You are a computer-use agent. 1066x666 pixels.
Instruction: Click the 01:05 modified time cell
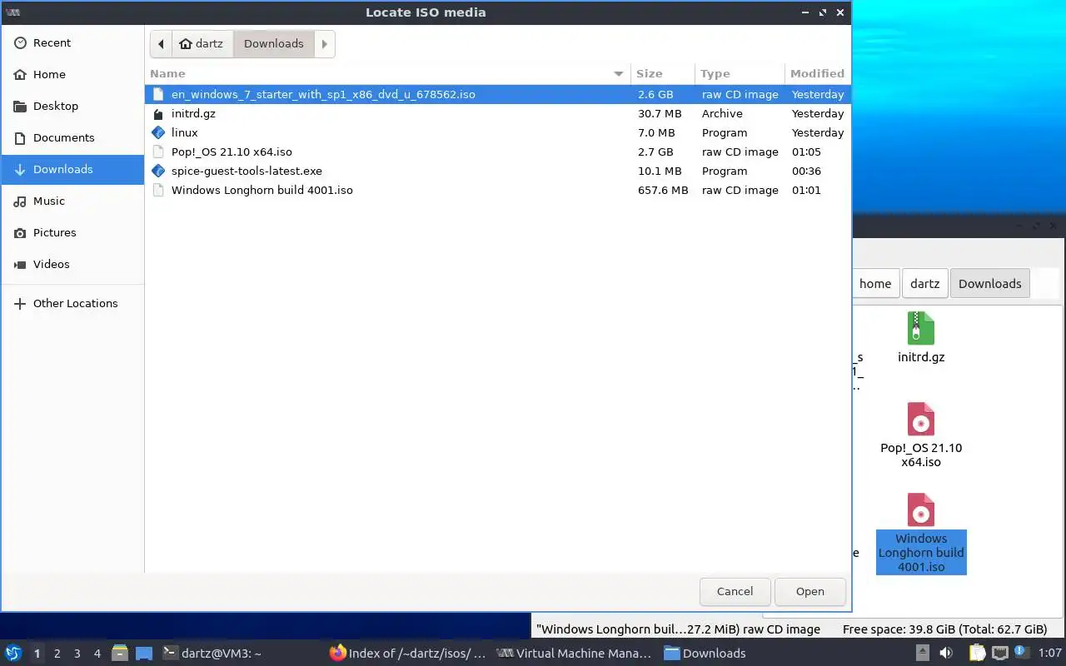point(806,152)
